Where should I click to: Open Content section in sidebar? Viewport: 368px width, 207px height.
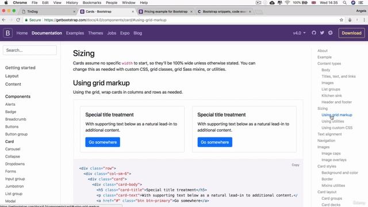[x=13, y=85]
